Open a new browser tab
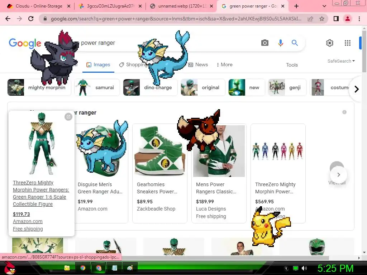The image size is (367, 275). (x=296, y=6)
